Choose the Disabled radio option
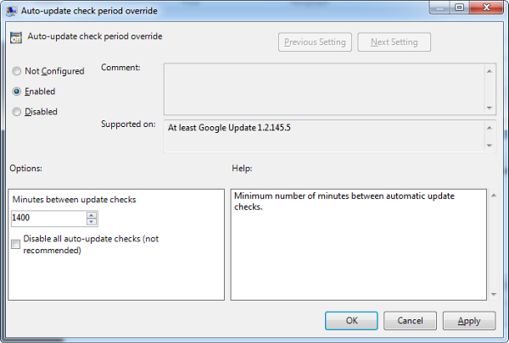509x343 pixels. coord(17,112)
